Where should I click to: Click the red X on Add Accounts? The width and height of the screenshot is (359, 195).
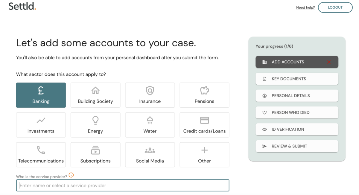point(329,62)
